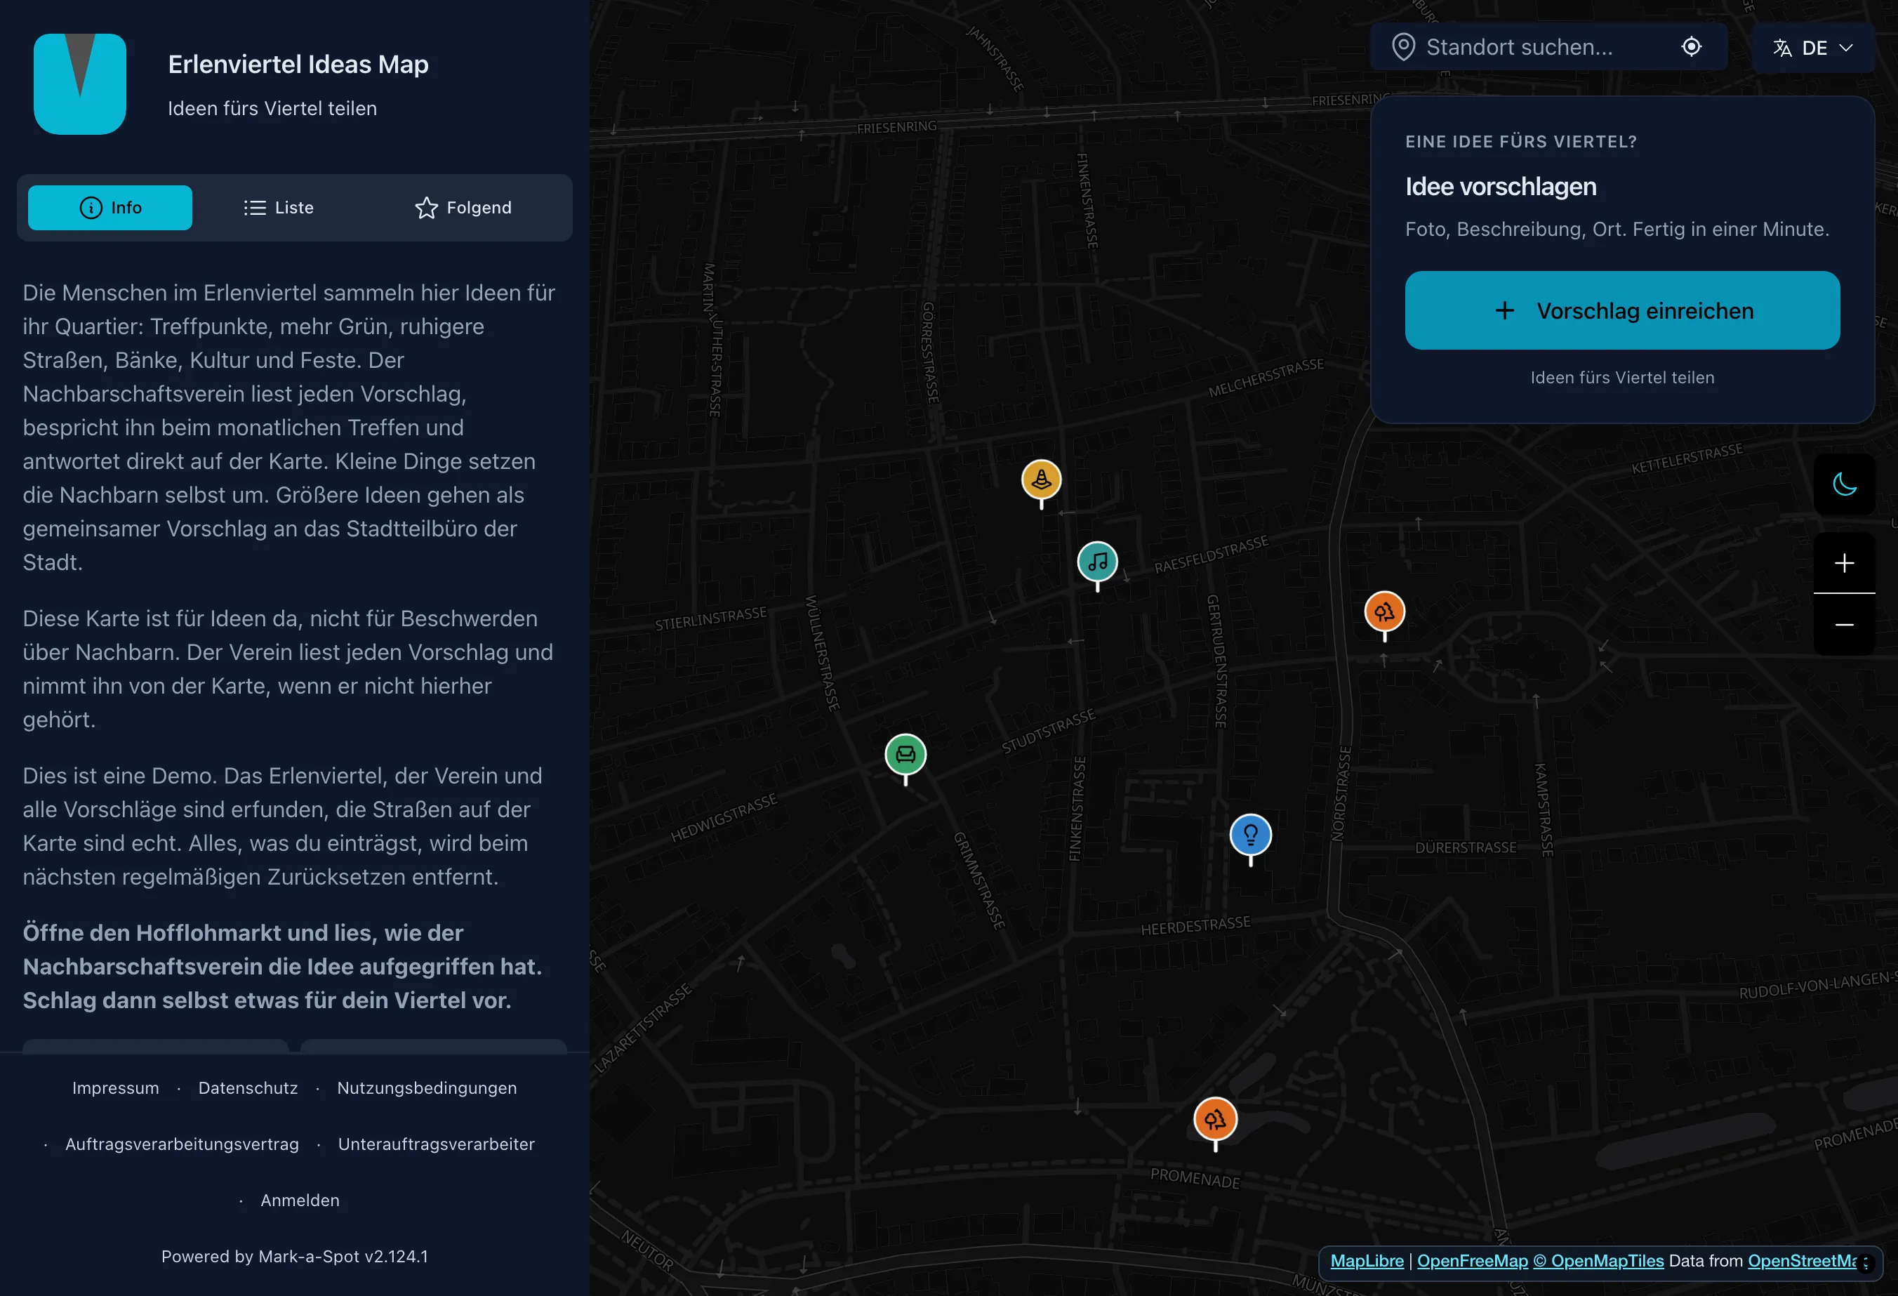Click the Powered by Mark-a-Spot text

294,1256
